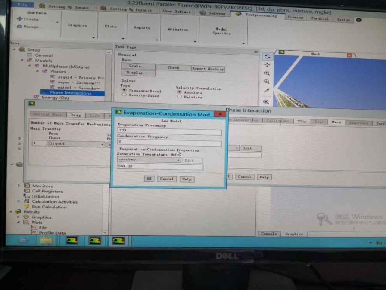Screen dimensions: 386x290
Task: Open the User Defined ribbon tab
Action: click(x=177, y=11)
